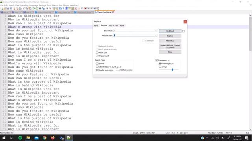Select the 'Always' transparency radio
252x141 pixels.
click(160, 67)
